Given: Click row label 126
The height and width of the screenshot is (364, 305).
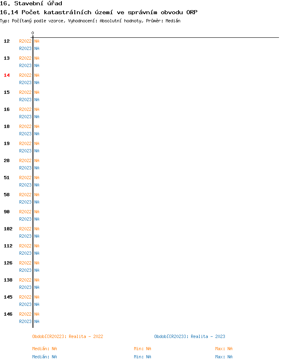Looking at the screenshot, I should [8, 263].
